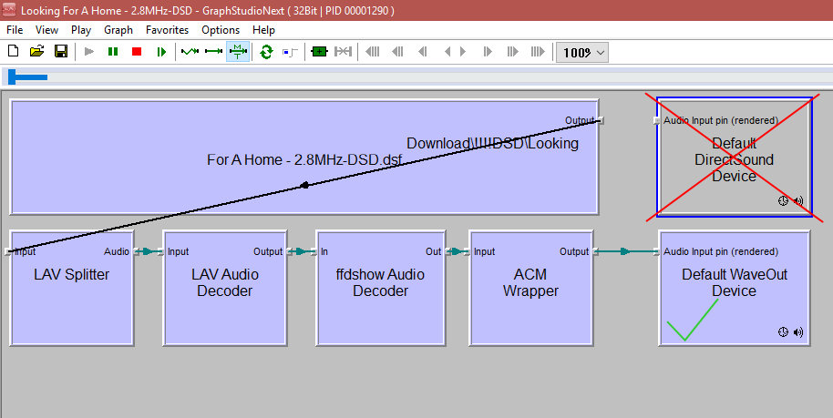Image resolution: width=833 pixels, height=418 pixels.
Task: Click the seek bar slider handle
Action: [x=27, y=77]
